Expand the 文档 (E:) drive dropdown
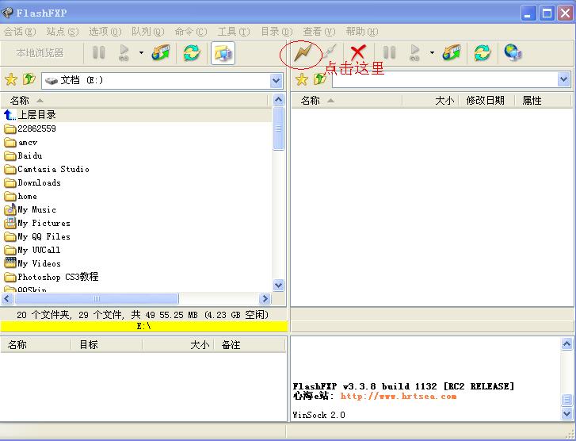This screenshot has width=576, height=441. click(277, 81)
